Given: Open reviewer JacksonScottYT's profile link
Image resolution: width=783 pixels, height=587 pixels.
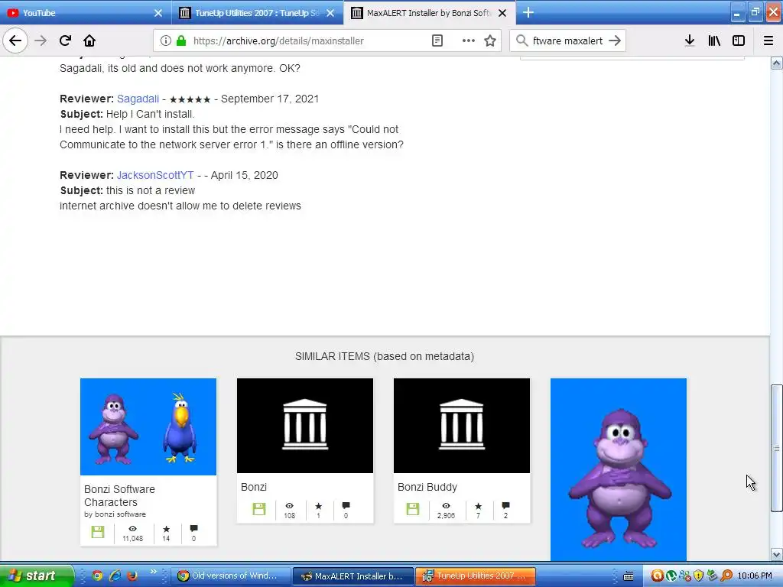Looking at the screenshot, I should point(155,175).
